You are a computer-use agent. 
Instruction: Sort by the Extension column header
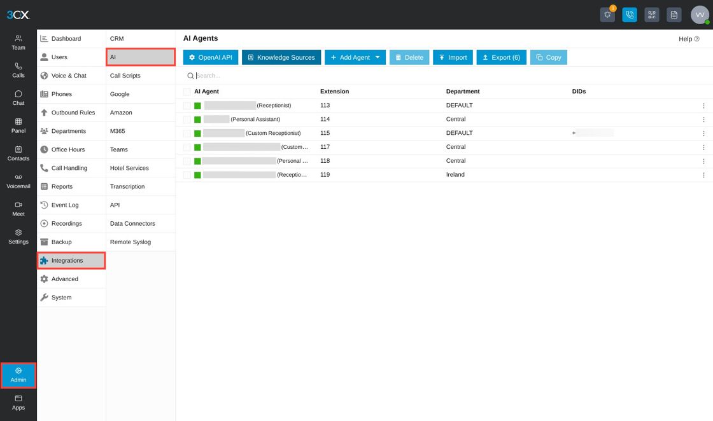click(x=335, y=92)
